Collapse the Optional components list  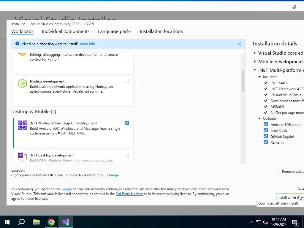click(x=259, y=118)
